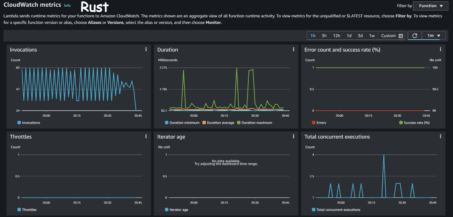Image resolution: width=453 pixels, height=217 pixels.
Task: Open the Iterator age widget options menu
Action: tap(293, 136)
